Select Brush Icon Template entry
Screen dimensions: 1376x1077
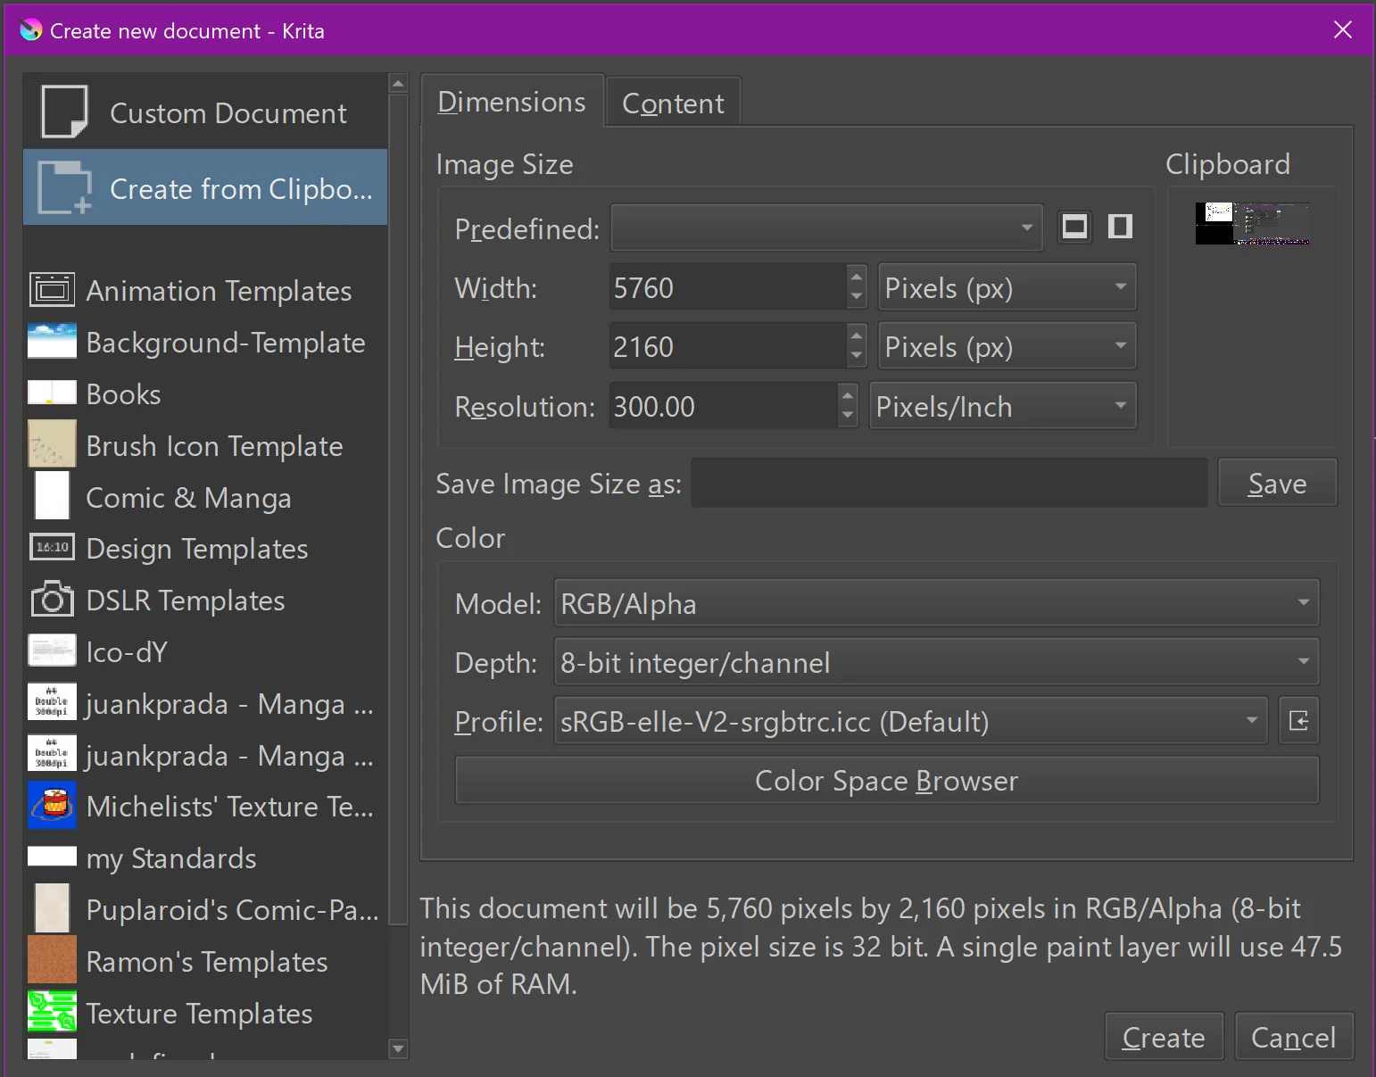[205, 445]
